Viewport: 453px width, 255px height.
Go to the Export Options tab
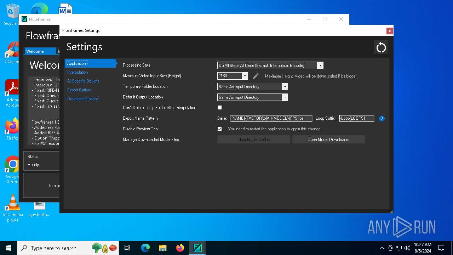pyautogui.click(x=80, y=90)
